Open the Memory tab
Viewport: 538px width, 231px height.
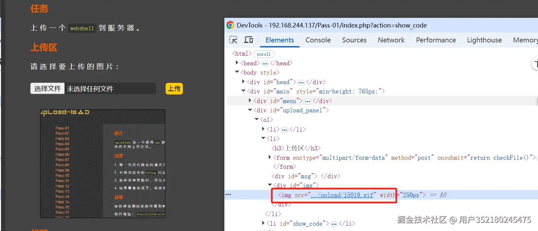[525, 40]
